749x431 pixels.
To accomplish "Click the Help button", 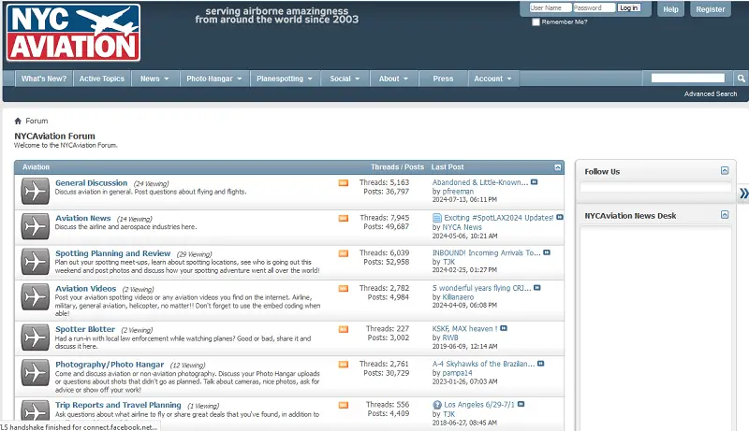I will [x=670, y=9].
